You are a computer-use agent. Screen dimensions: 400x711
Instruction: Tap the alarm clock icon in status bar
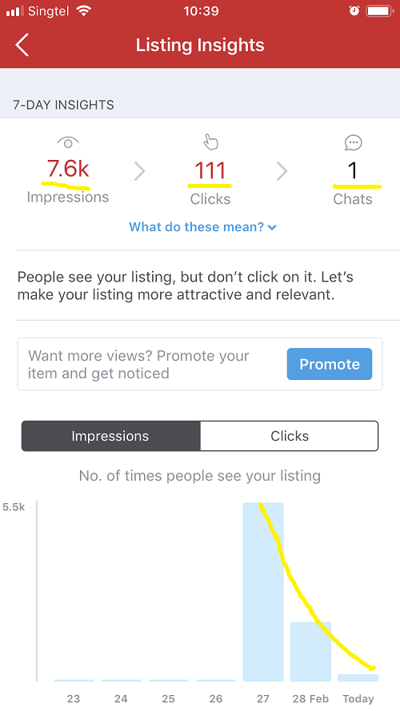[354, 10]
